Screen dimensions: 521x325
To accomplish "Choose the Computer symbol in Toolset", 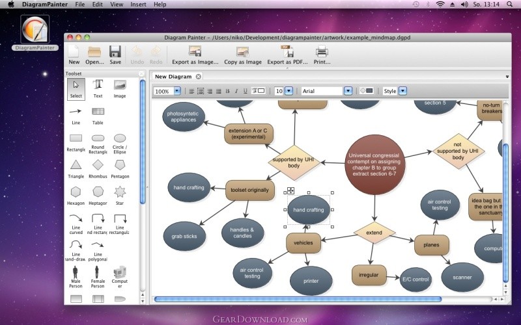I will tap(120, 277).
